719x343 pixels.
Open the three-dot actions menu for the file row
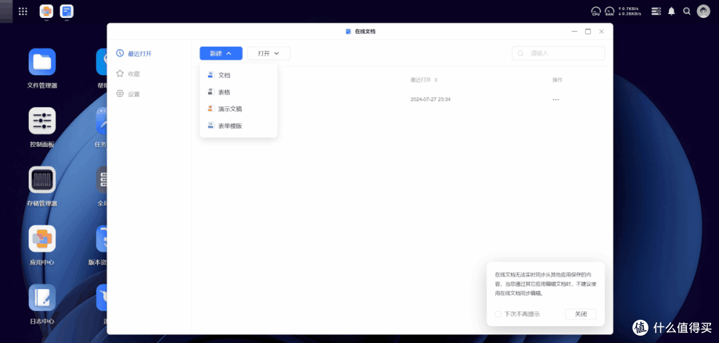pos(556,99)
